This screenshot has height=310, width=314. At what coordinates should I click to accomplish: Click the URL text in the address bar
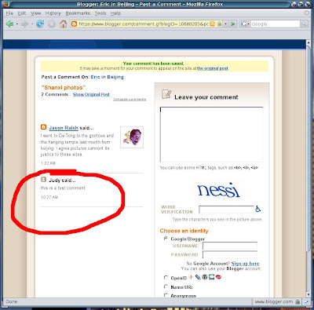click(144, 24)
